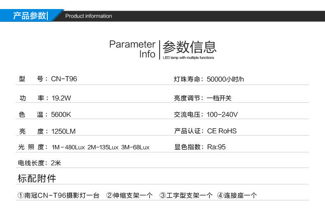
Task: Click the 灯珠寿命 label
Action: [x=188, y=79]
